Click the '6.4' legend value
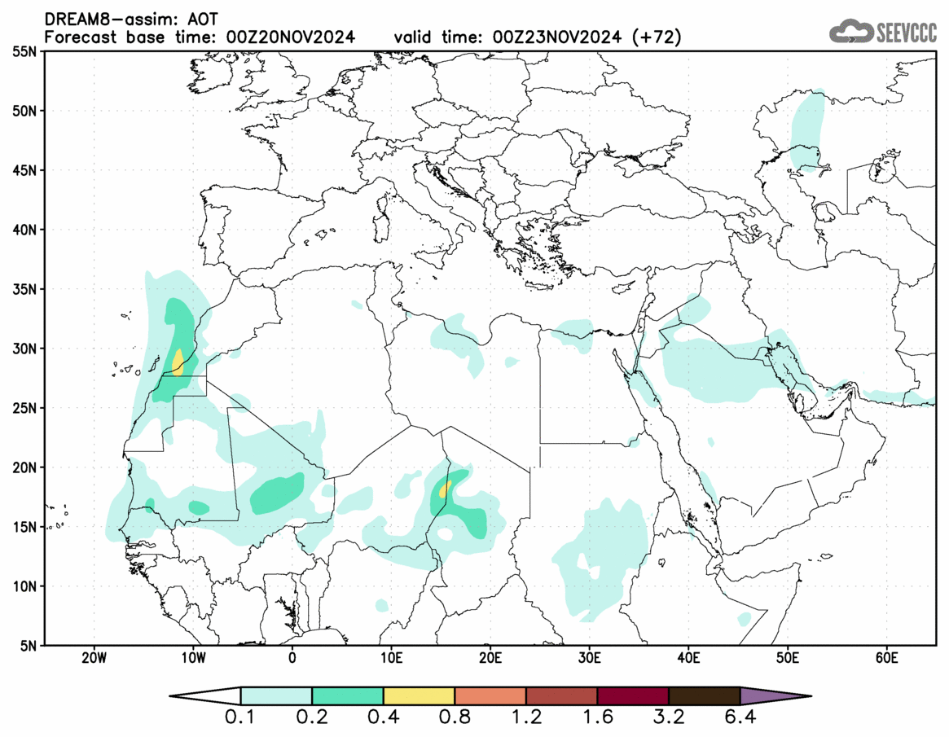Viewport: 949px width, 737px height. click(x=740, y=717)
